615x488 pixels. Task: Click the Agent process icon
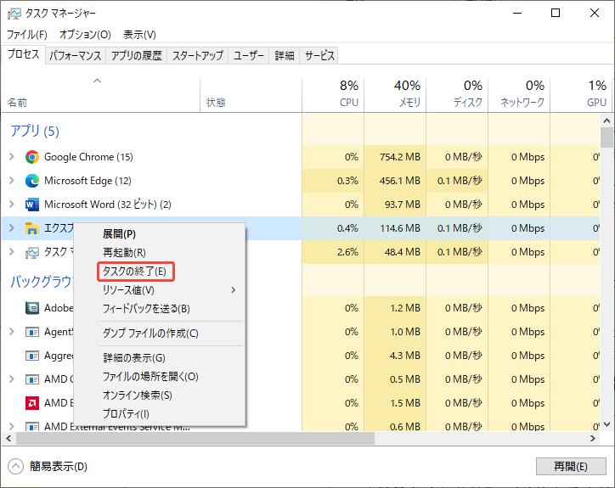tap(31, 332)
